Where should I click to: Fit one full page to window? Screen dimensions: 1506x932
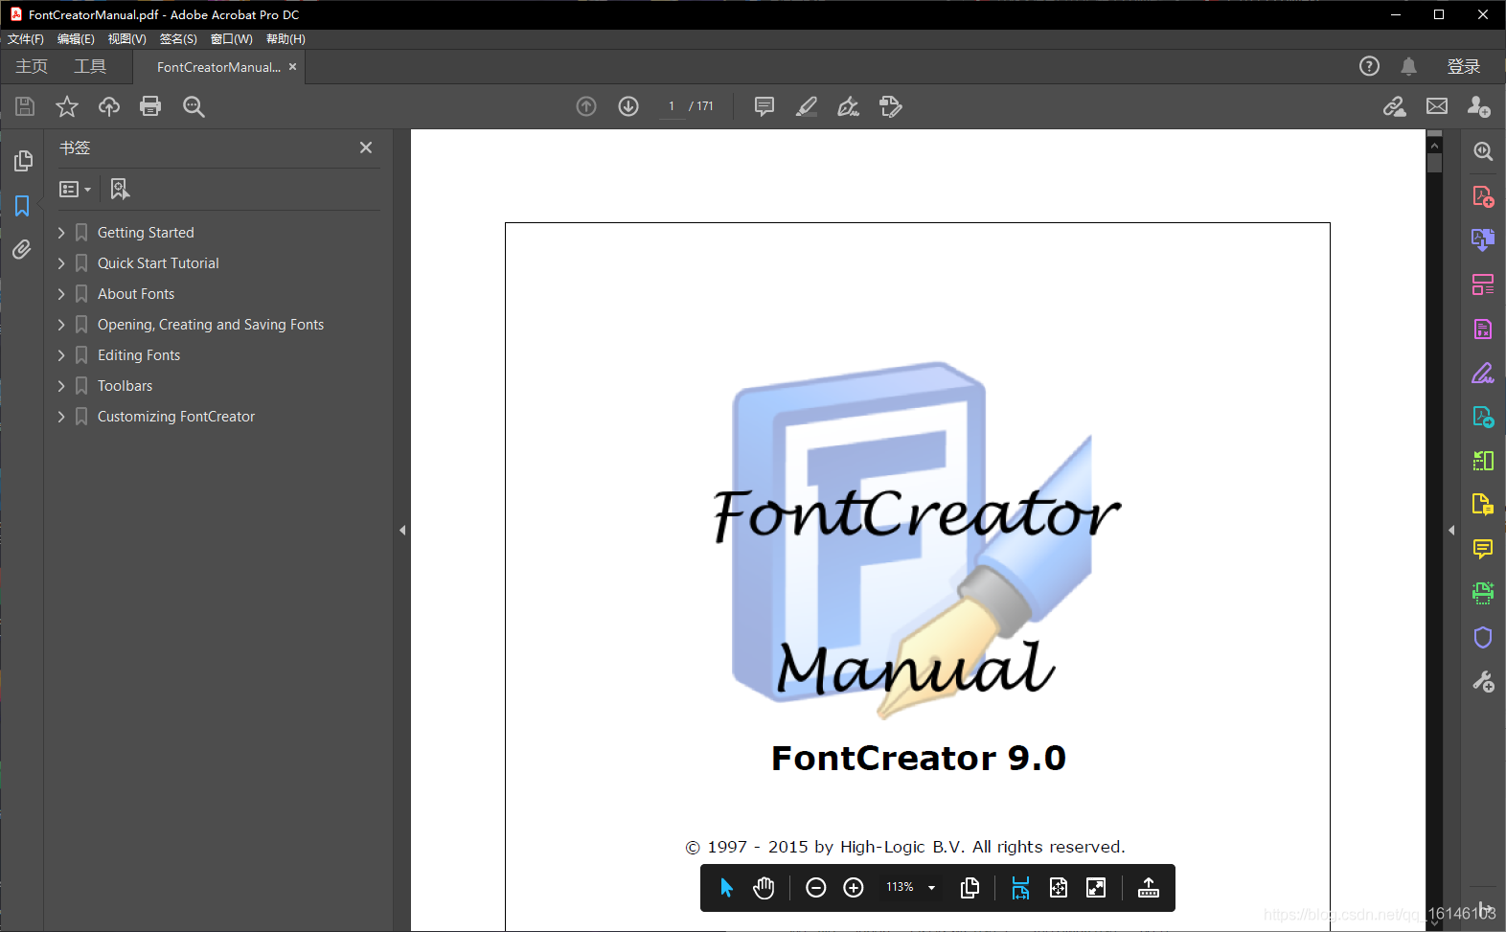pos(1059,888)
